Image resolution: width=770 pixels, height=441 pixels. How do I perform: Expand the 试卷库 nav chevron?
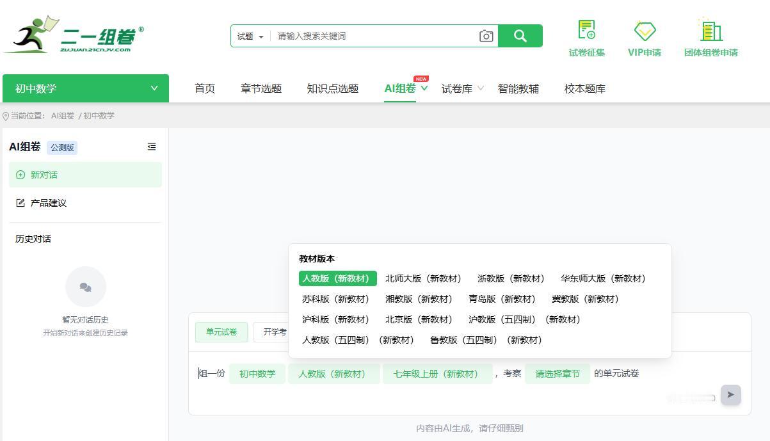[x=481, y=88]
